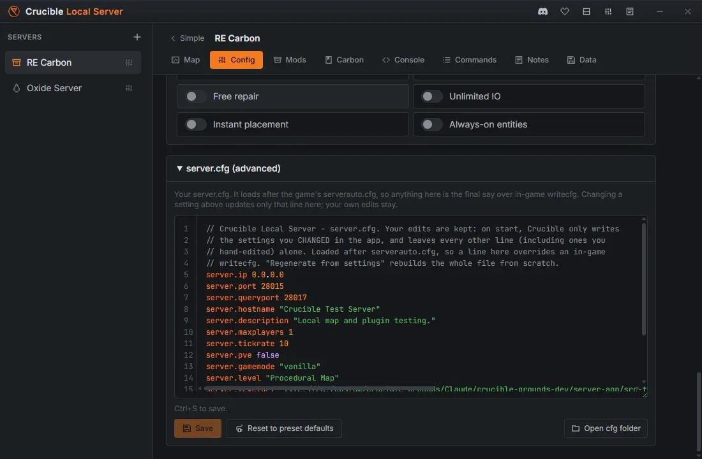Switch to the Mods tab

point(290,60)
